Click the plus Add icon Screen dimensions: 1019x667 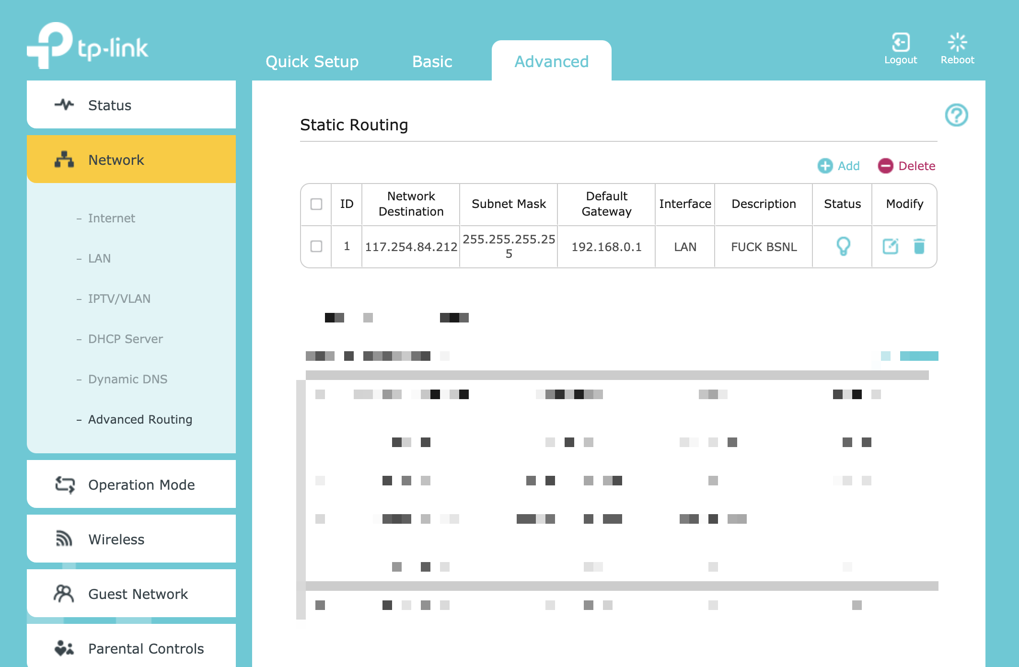click(825, 166)
